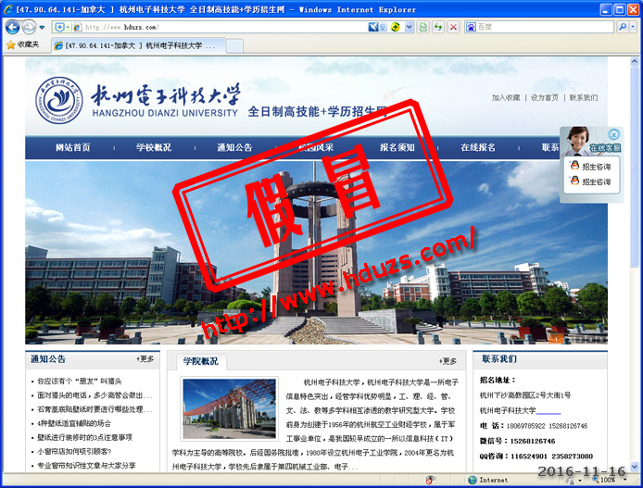
Task: Click the first 招生咨询 QQ link
Action: pyautogui.click(x=597, y=167)
